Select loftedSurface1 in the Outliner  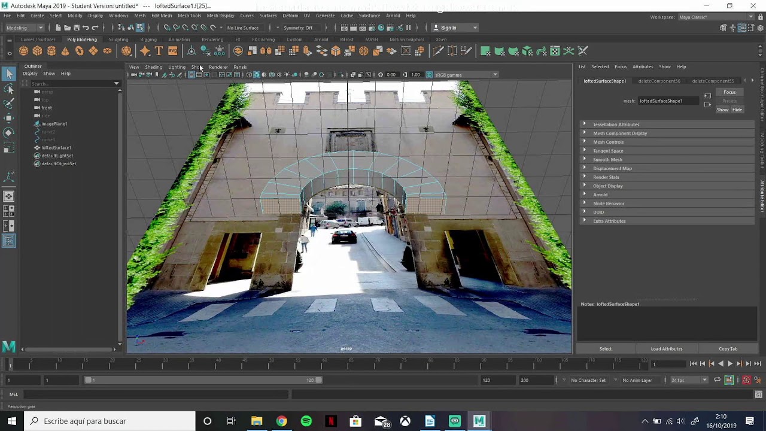(x=56, y=147)
